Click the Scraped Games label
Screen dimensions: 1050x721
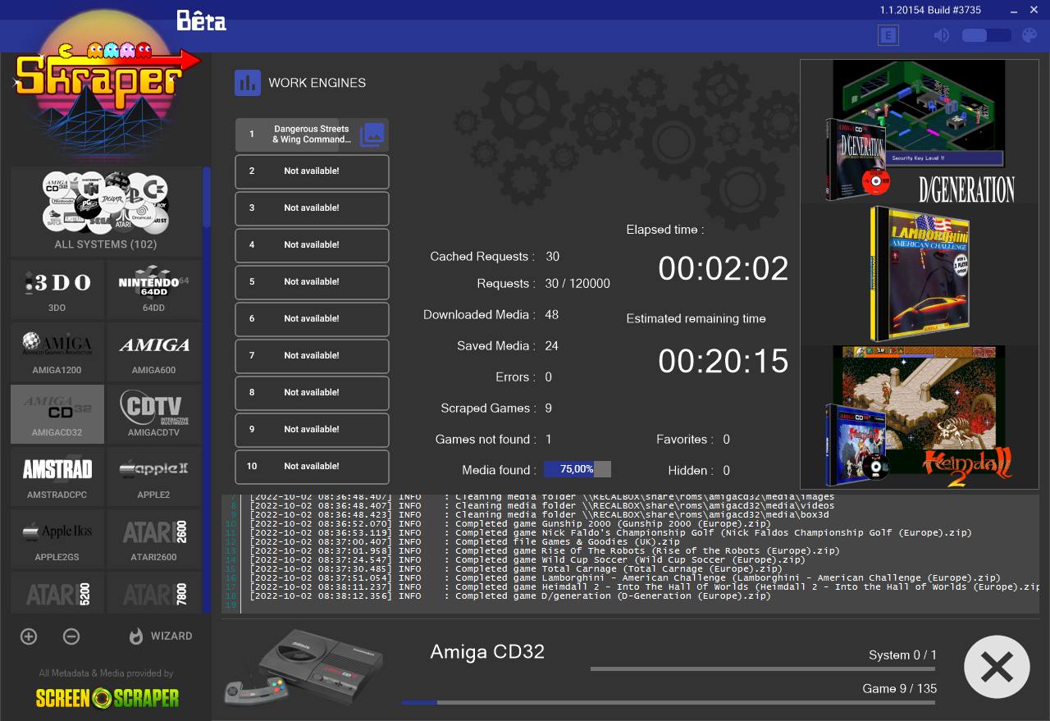488,408
